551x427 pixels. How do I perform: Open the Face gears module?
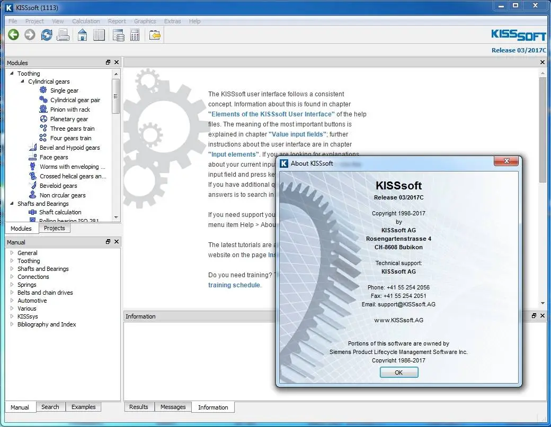pos(54,157)
